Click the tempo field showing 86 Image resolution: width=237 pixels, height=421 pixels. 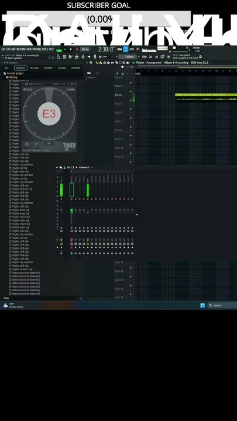click(x=85, y=49)
